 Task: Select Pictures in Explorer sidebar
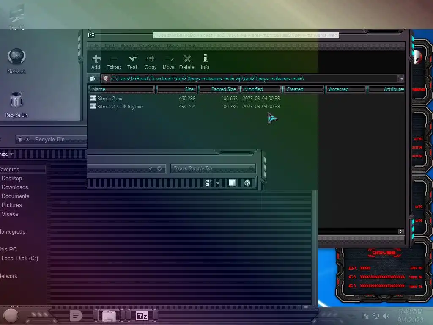coord(11,205)
